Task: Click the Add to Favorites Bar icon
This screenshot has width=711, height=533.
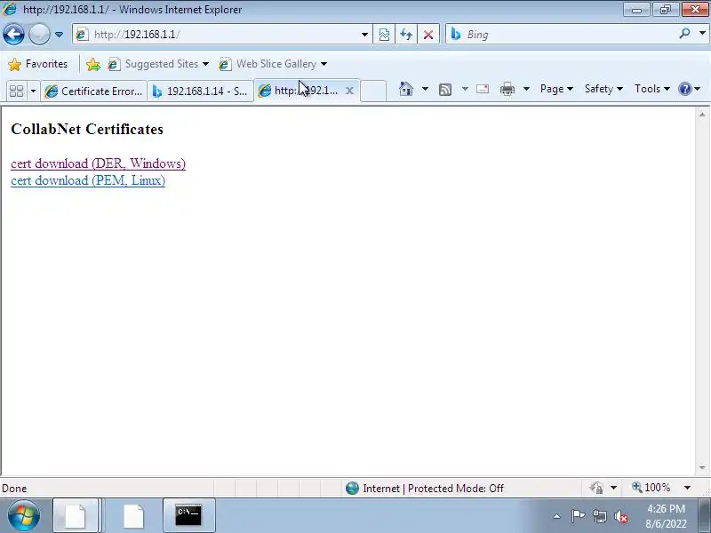Action: 93,64
